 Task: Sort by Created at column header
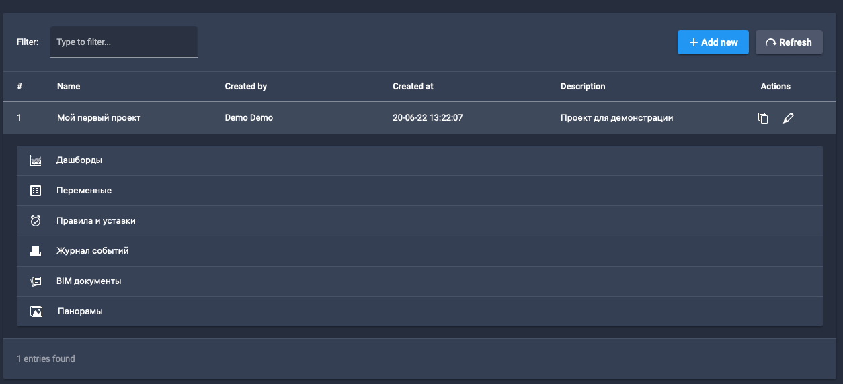[x=413, y=87]
